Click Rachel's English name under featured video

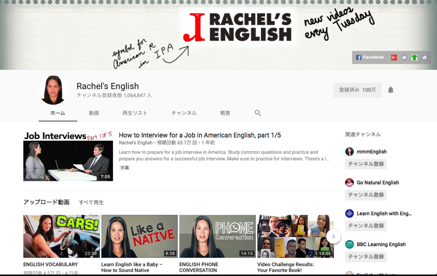[135, 143]
